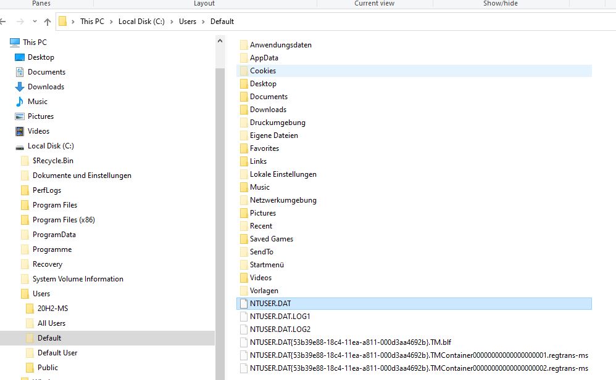Click the Local Disk (C:) drive icon
The image size is (616, 380).
(20, 147)
